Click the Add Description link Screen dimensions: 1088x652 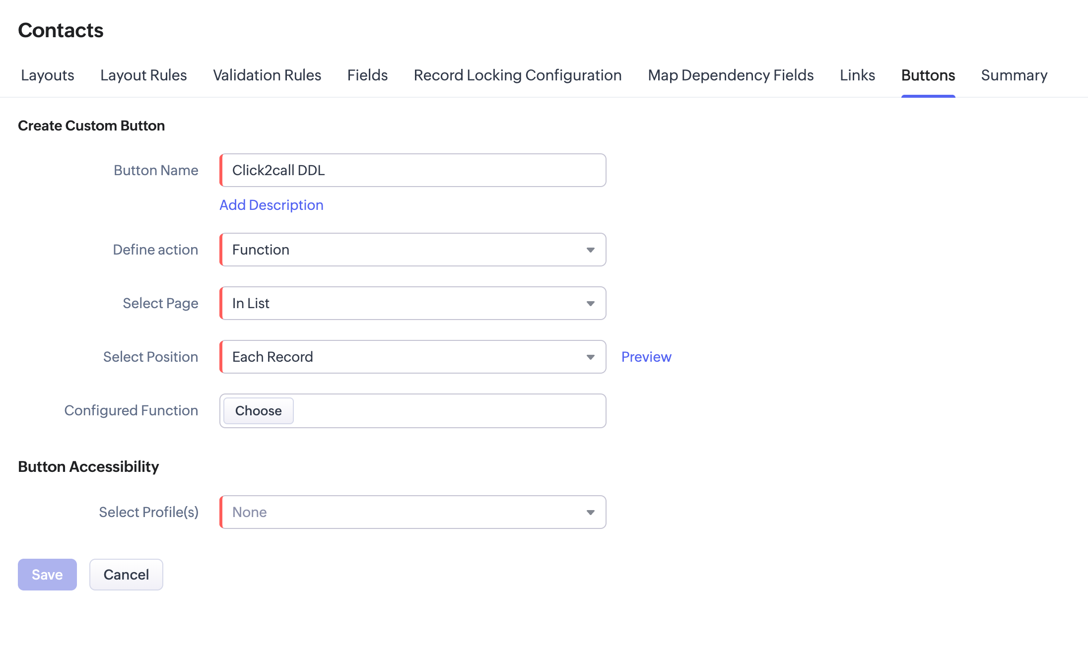pyautogui.click(x=272, y=205)
